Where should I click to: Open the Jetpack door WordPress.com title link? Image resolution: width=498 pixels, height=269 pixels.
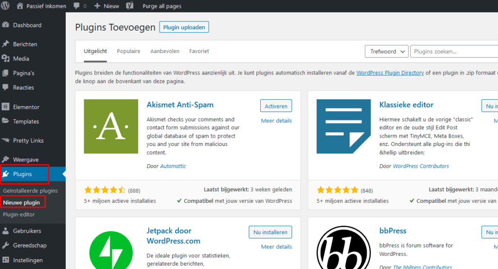click(x=174, y=235)
